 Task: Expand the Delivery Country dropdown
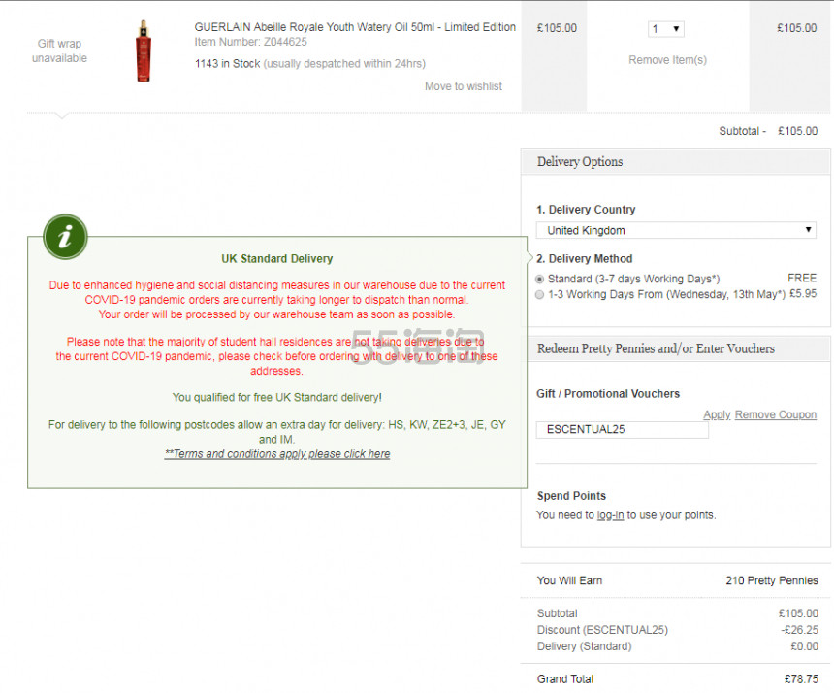click(x=676, y=230)
